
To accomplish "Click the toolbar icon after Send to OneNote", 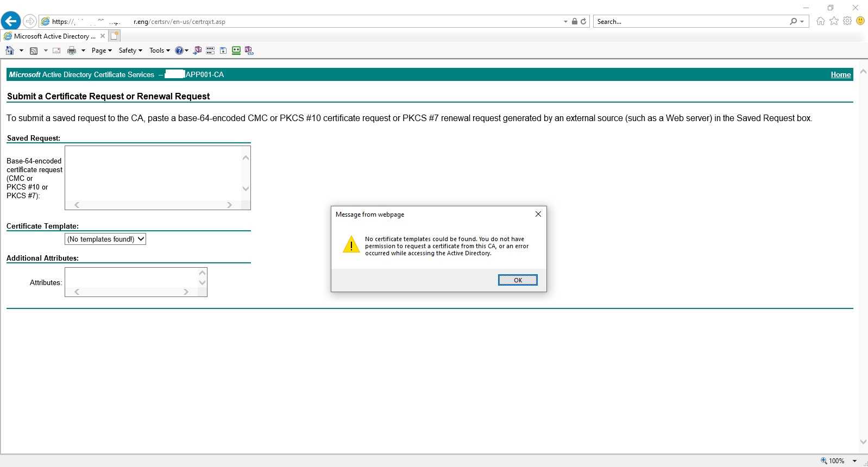I will pyautogui.click(x=210, y=51).
